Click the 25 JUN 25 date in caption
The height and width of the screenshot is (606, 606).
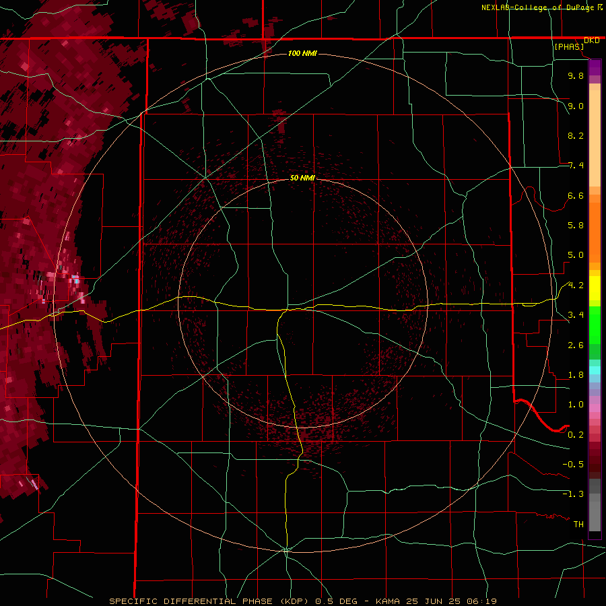pos(432,601)
